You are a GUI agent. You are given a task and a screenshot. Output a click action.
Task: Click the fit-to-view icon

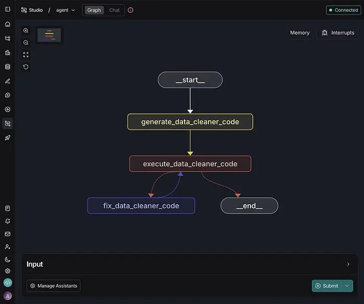[x=26, y=55]
